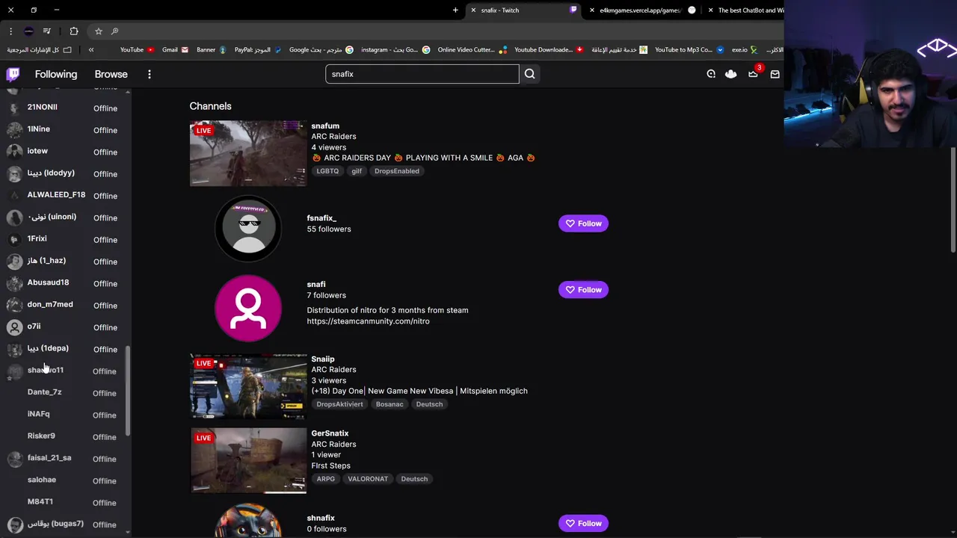The image size is (957, 538).
Task: Open the Online Video Cutter bookmark
Action: (472, 50)
